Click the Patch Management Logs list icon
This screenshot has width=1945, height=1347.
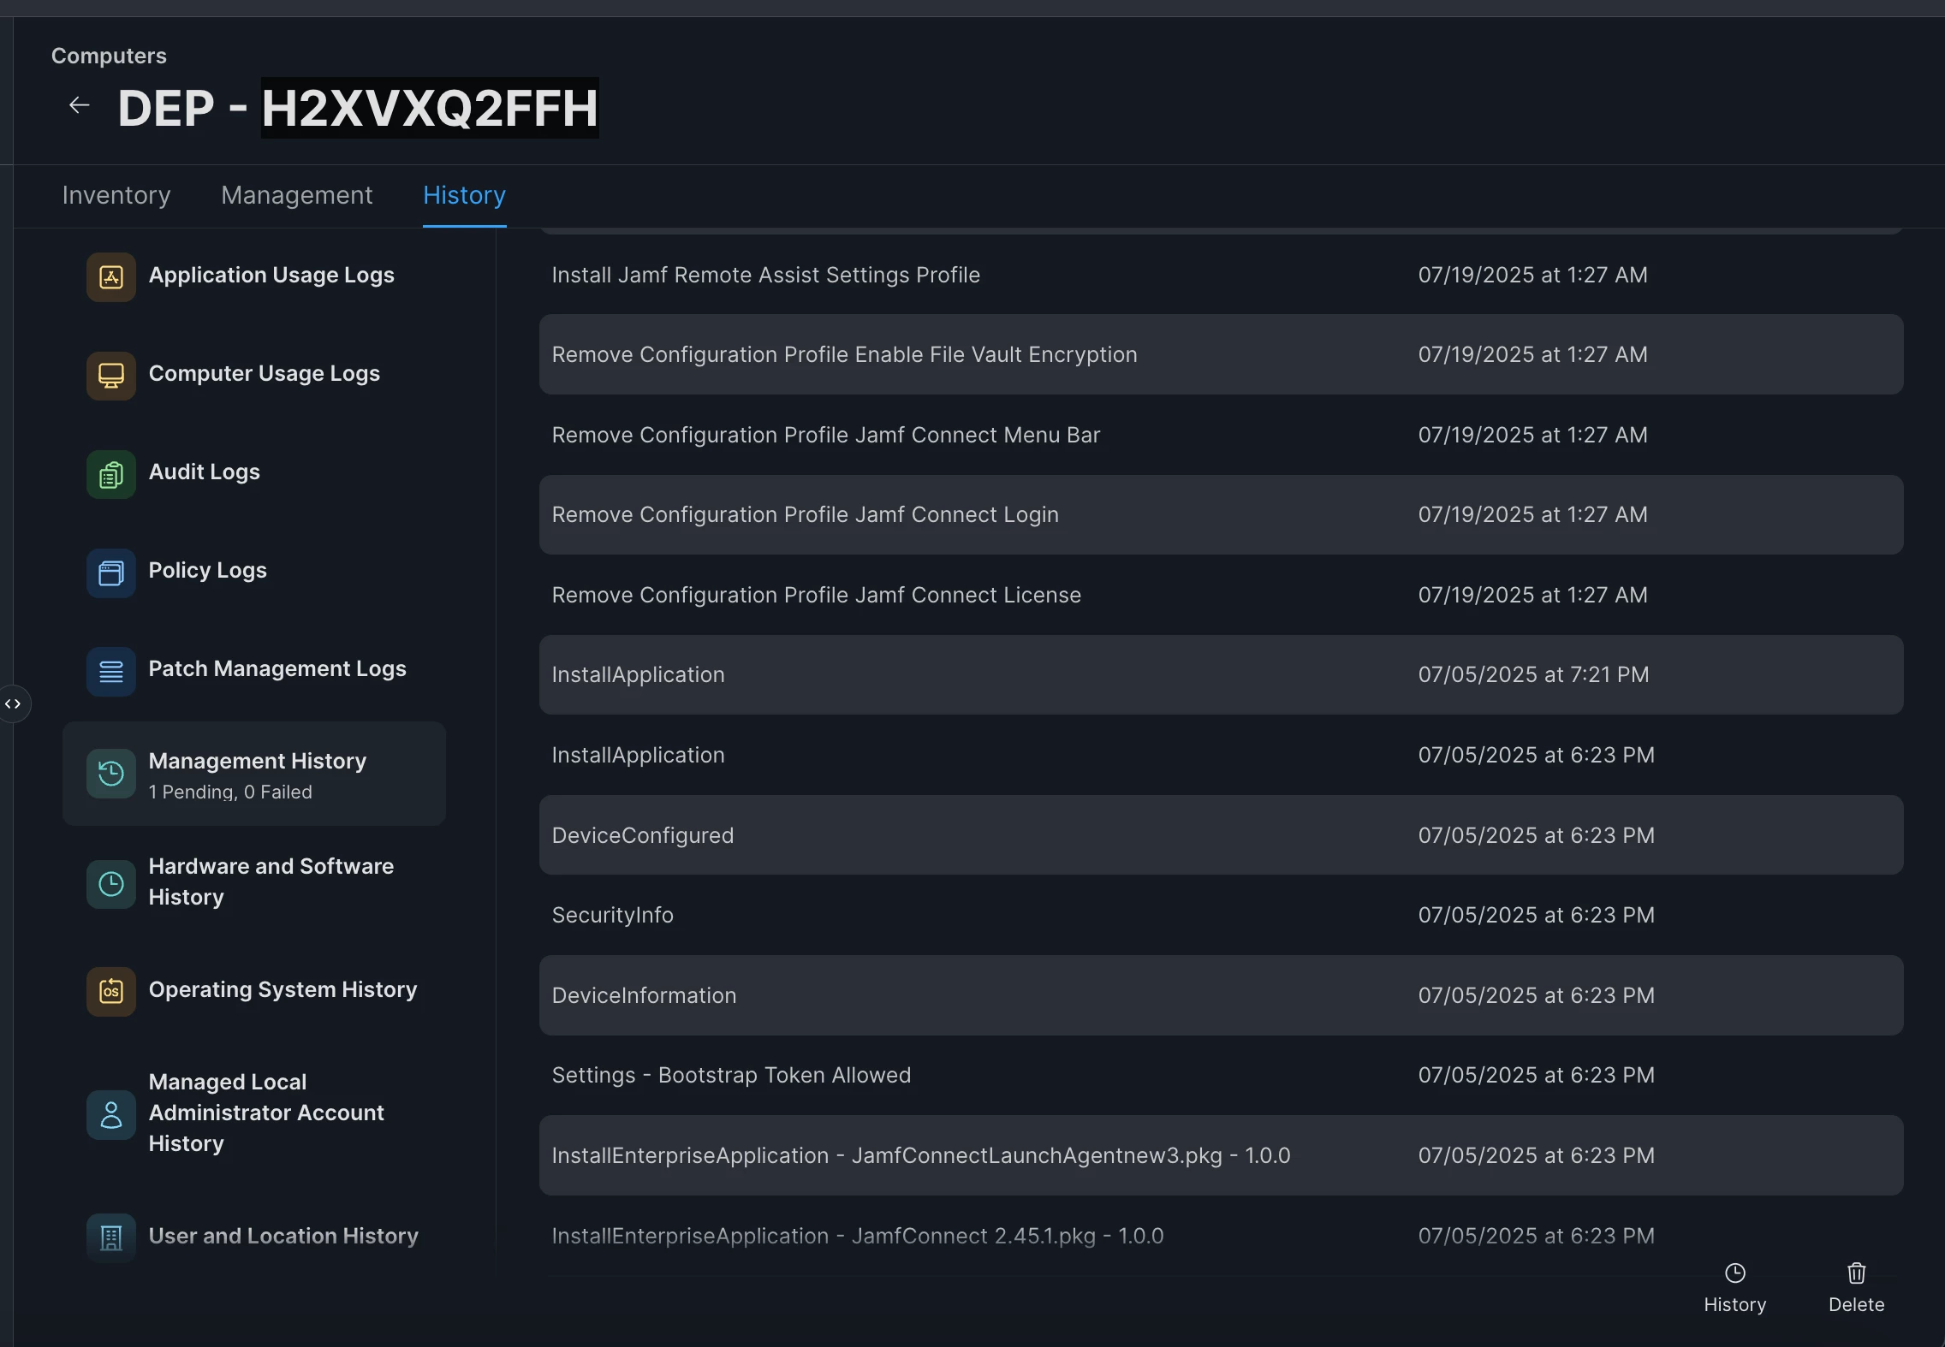coord(111,670)
